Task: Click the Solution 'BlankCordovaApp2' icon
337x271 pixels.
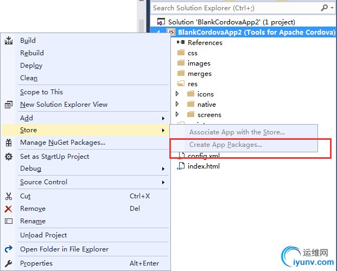Action: click(x=161, y=22)
